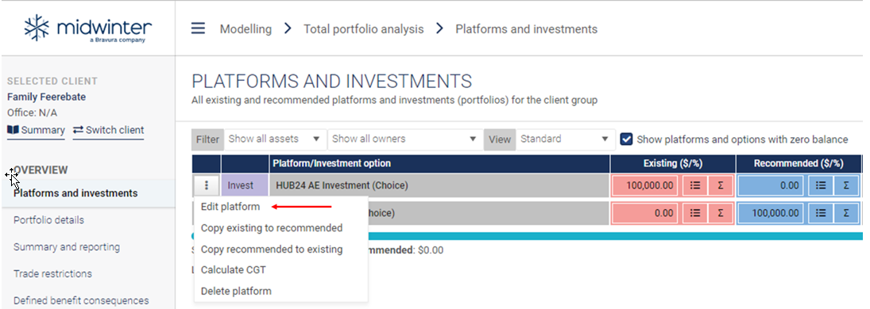Open recommended holdings list icon for HUB24

point(820,185)
